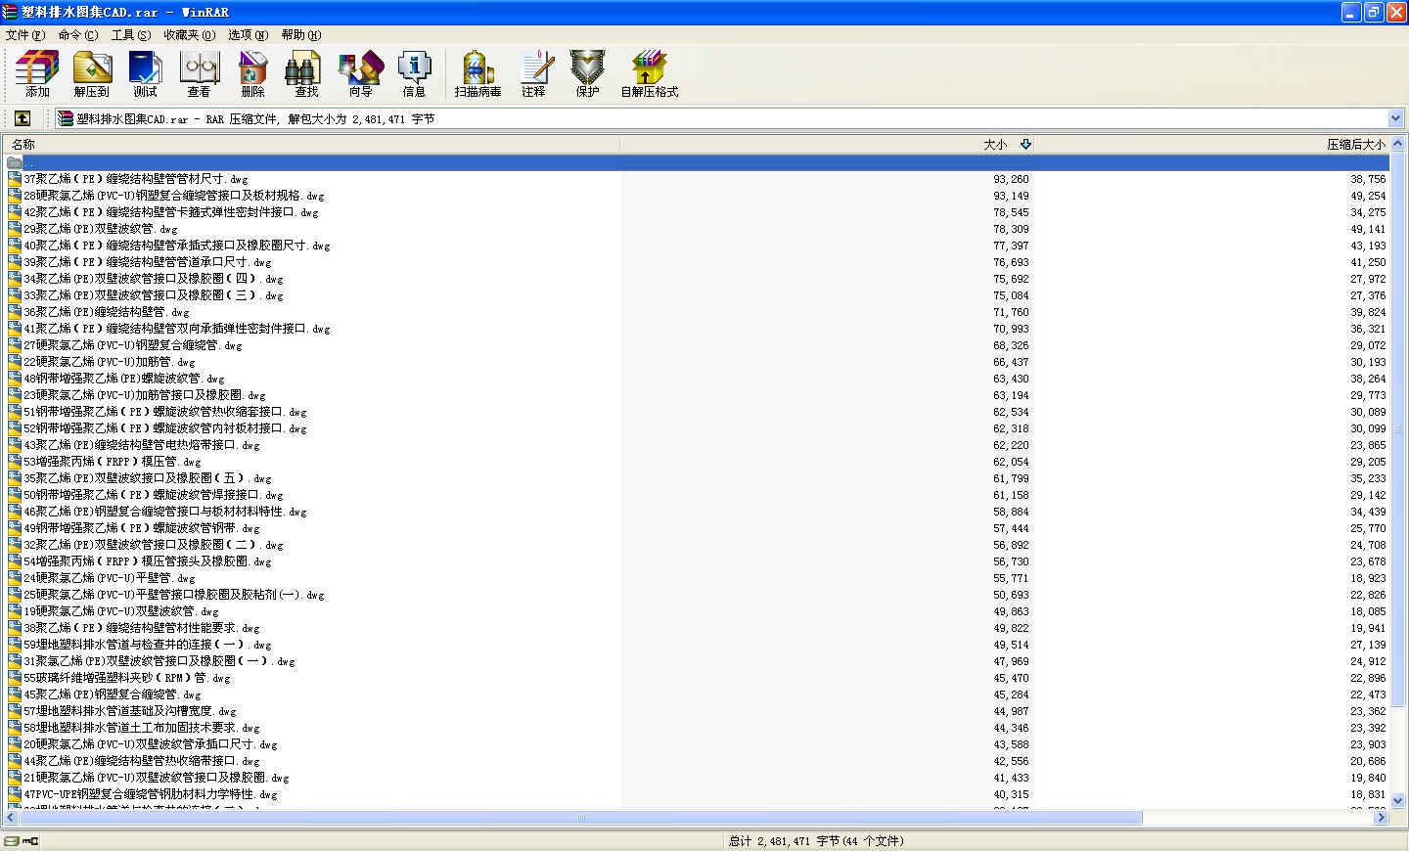1409x851 pixels.
Task: Show archive 信息 (Info) icon
Action: pyautogui.click(x=415, y=73)
